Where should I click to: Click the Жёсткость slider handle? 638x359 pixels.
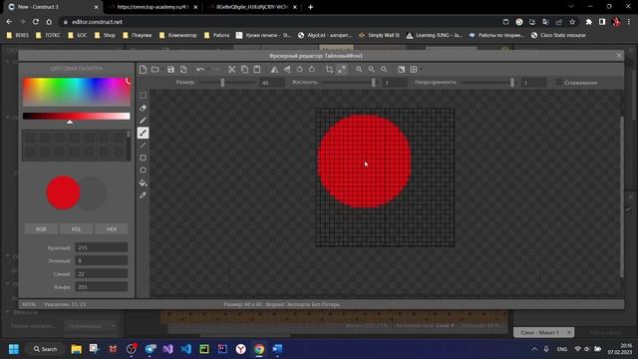(x=374, y=83)
